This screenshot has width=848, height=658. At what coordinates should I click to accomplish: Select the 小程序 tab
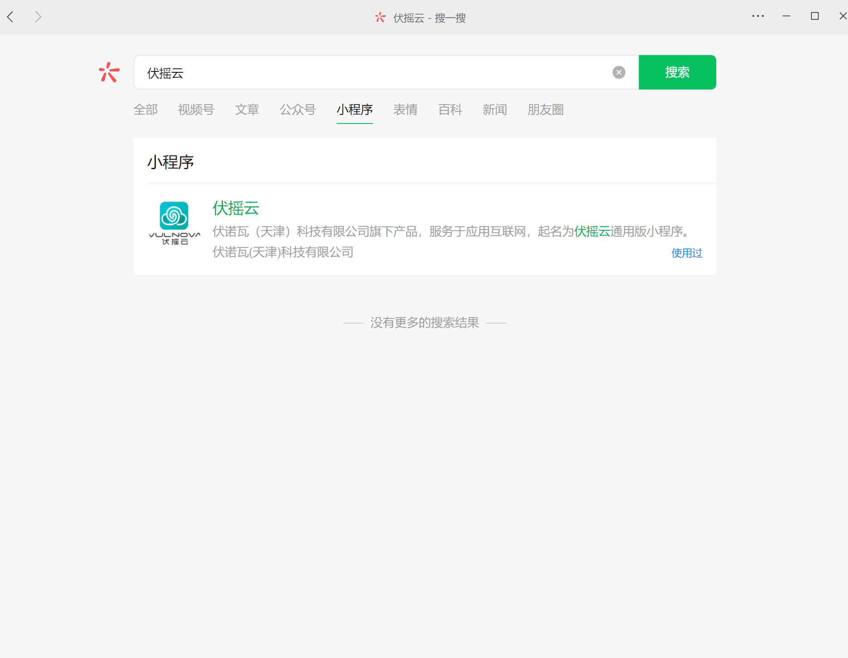(x=354, y=110)
